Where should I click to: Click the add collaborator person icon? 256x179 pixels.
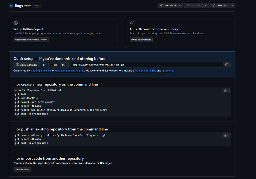[x=132, y=23]
